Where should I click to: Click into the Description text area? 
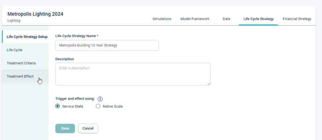coord(133,74)
